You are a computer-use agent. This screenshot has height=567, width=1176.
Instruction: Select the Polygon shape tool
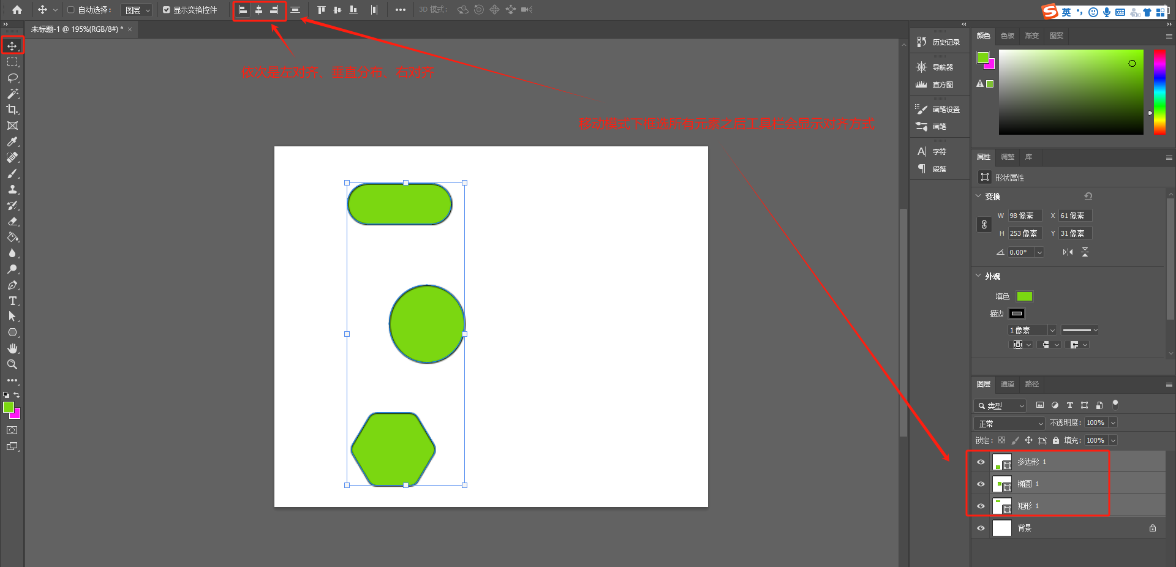click(12, 332)
